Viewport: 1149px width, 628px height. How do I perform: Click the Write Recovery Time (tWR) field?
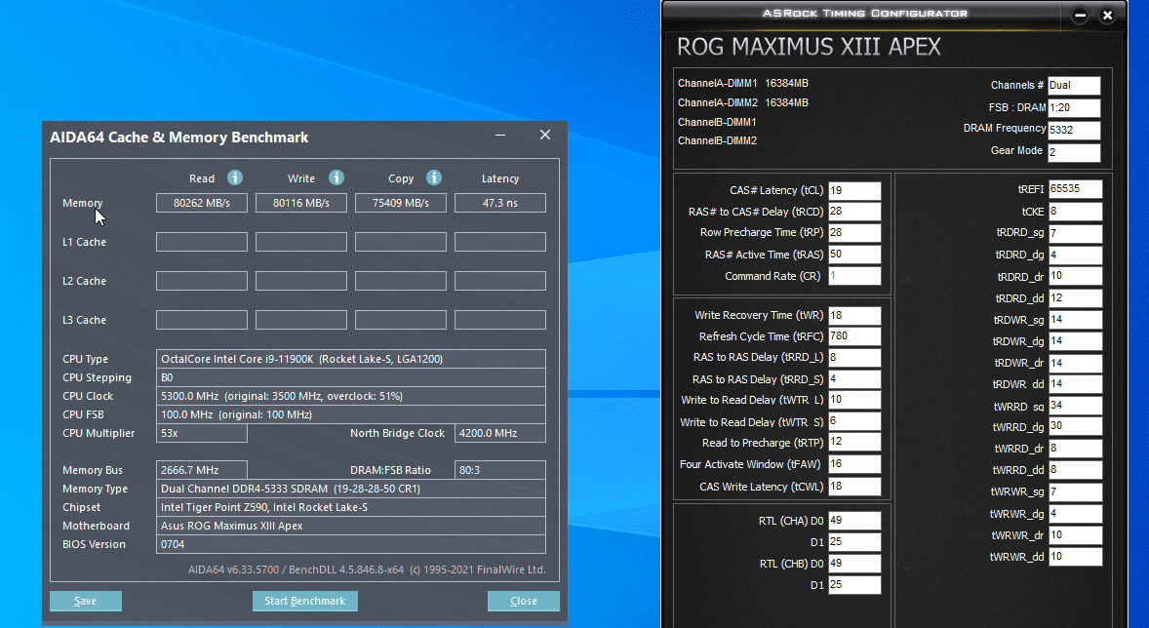point(854,315)
